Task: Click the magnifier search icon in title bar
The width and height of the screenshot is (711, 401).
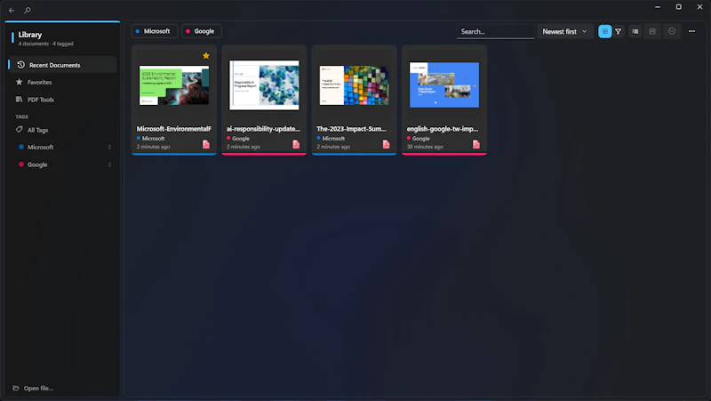Action: 28,10
